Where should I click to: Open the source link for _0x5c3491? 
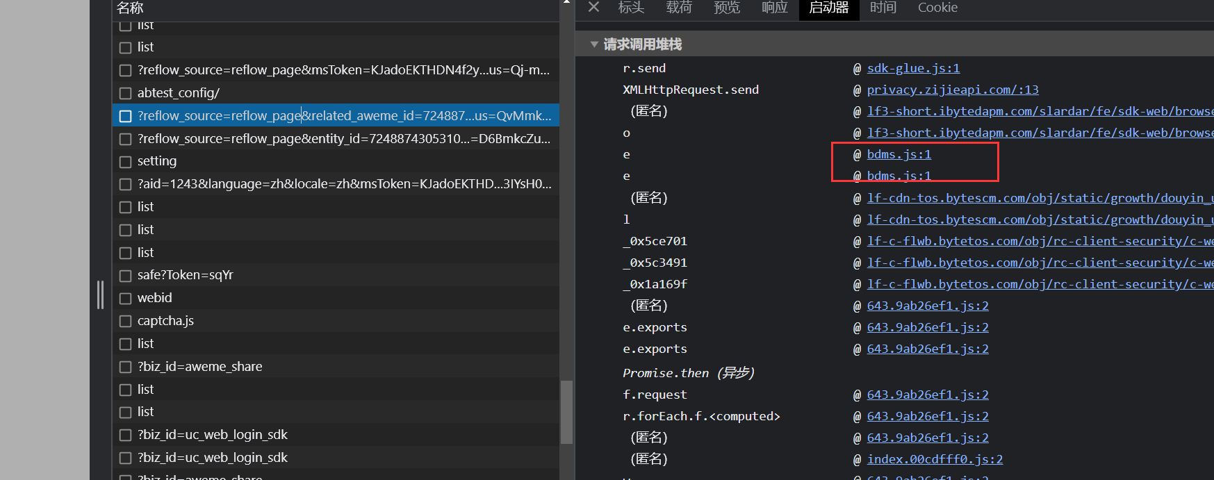[x=1040, y=263]
